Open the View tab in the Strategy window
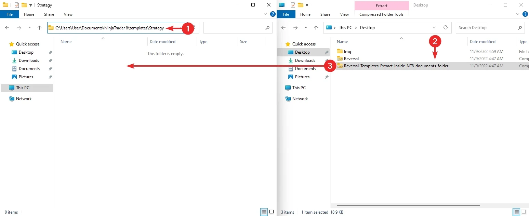 [x=68, y=14]
